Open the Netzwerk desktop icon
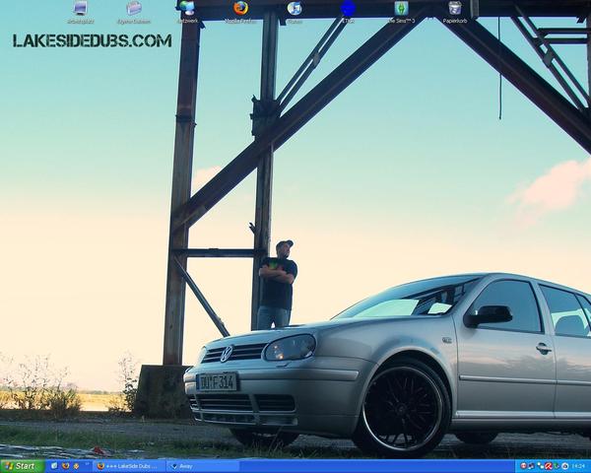The width and height of the screenshot is (591, 473). click(x=187, y=13)
